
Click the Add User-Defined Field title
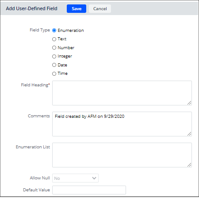31,8
